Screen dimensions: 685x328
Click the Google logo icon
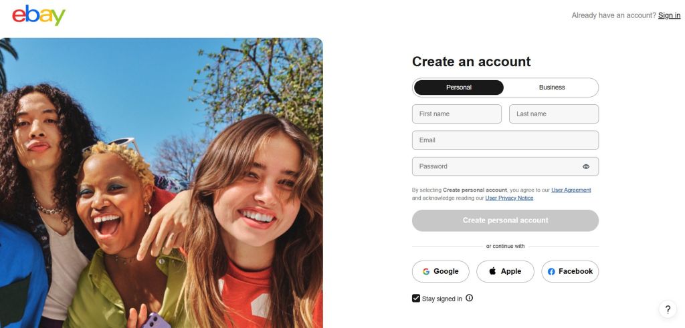(426, 271)
